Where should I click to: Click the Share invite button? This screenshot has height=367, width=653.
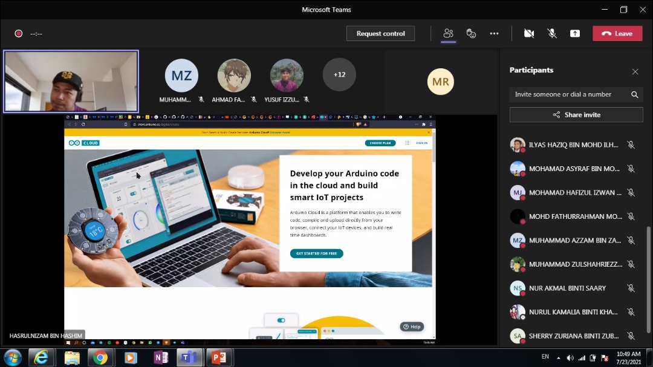pos(576,115)
